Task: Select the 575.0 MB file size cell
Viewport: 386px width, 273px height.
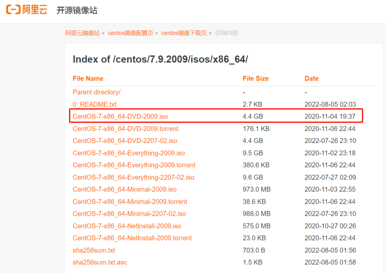Action: coord(256,226)
